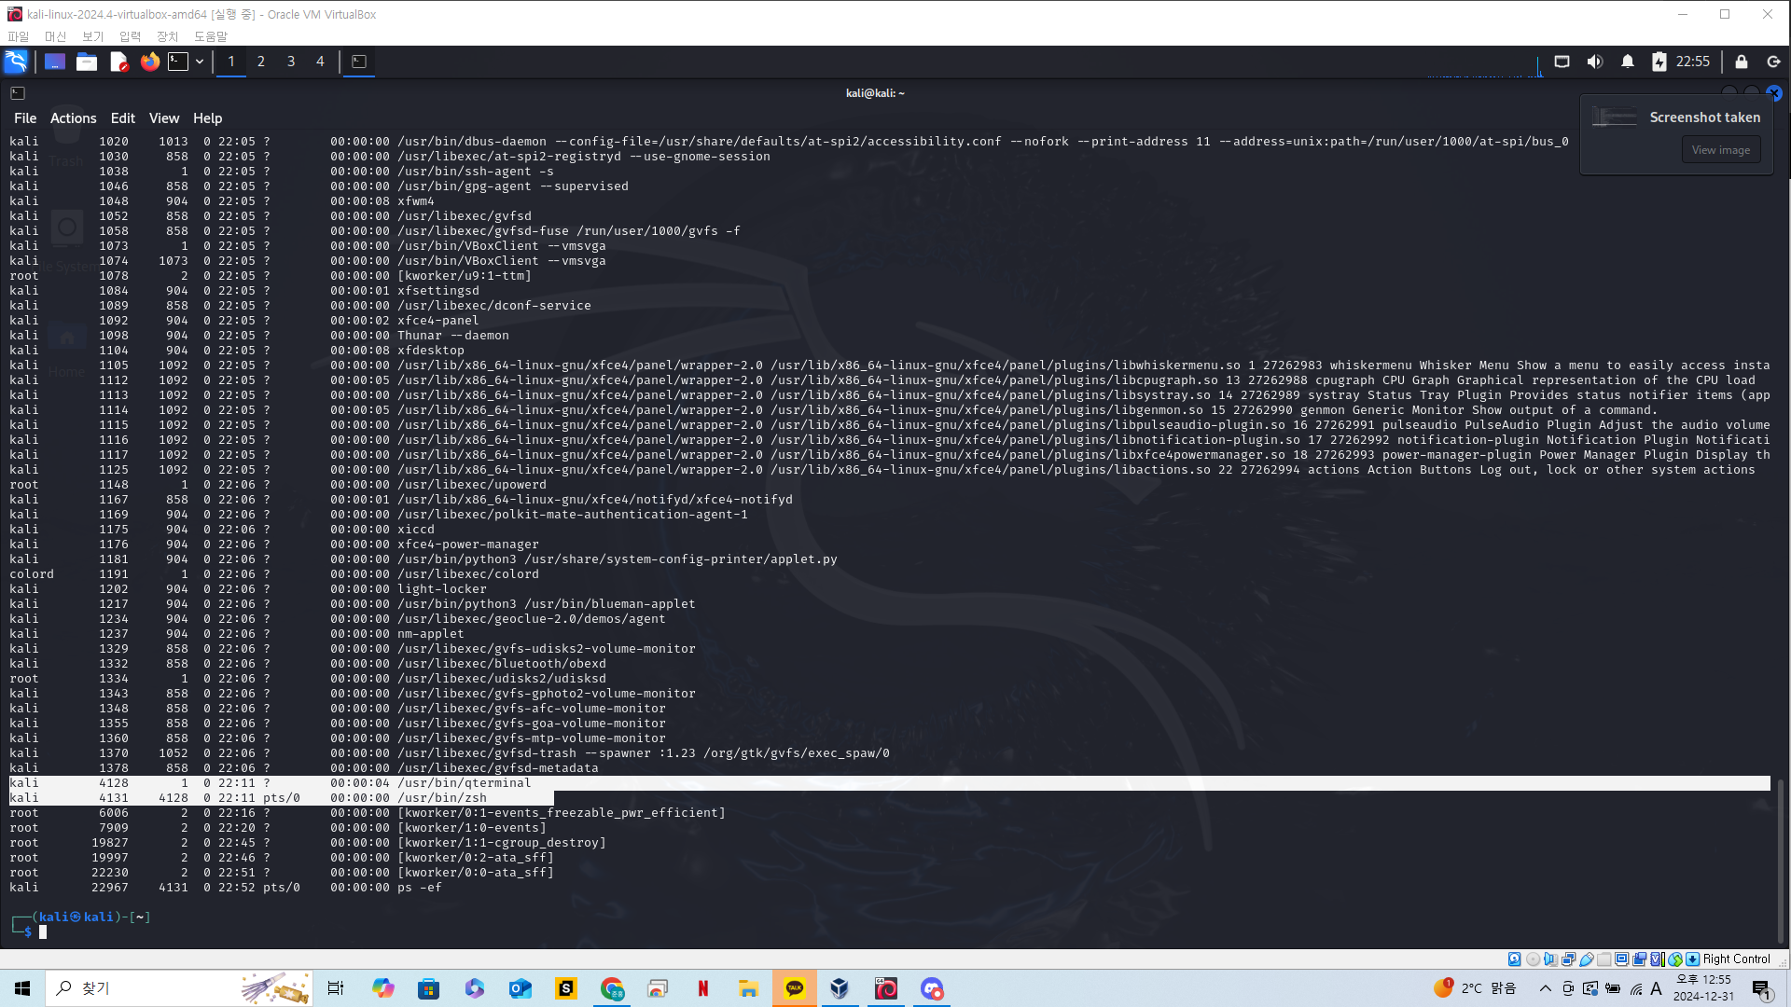The image size is (1791, 1007).
Task: Launch Firefox from the Kali panel
Action: pyautogui.click(x=149, y=62)
